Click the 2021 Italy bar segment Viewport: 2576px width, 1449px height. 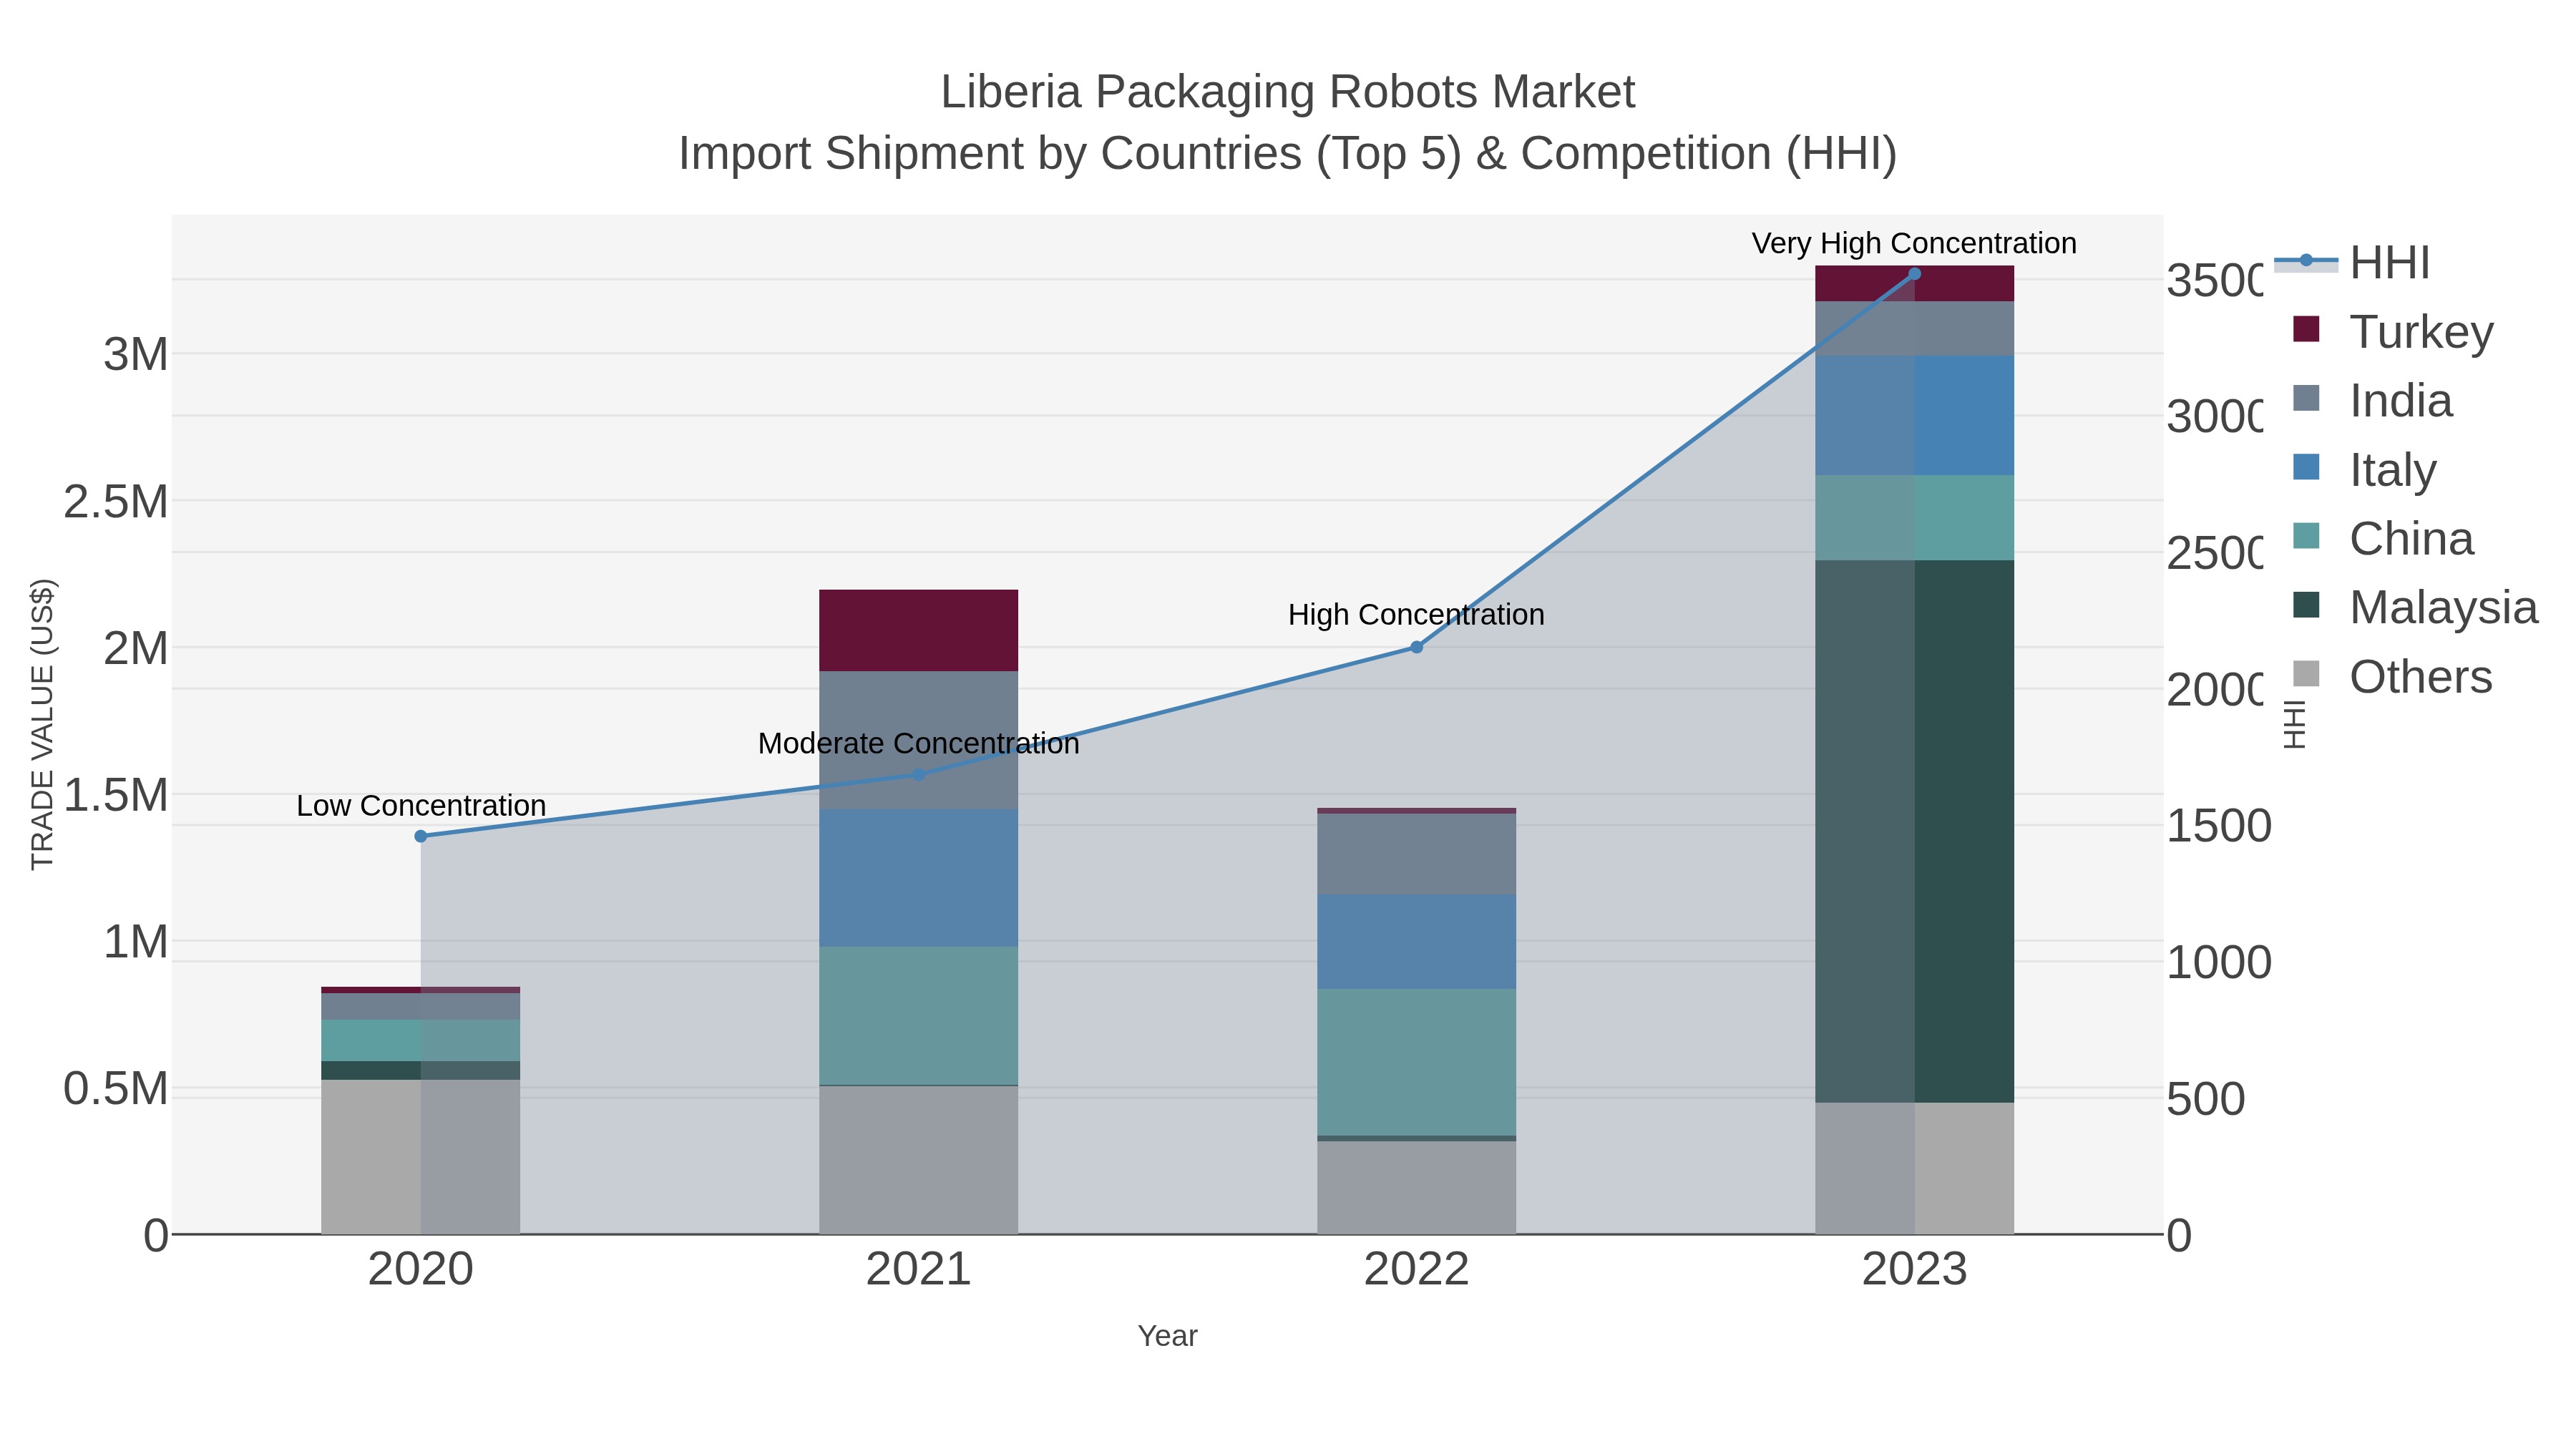(x=919, y=878)
